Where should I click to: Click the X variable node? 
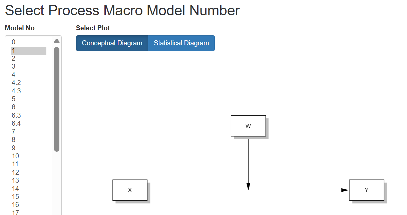(x=130, y=190)
